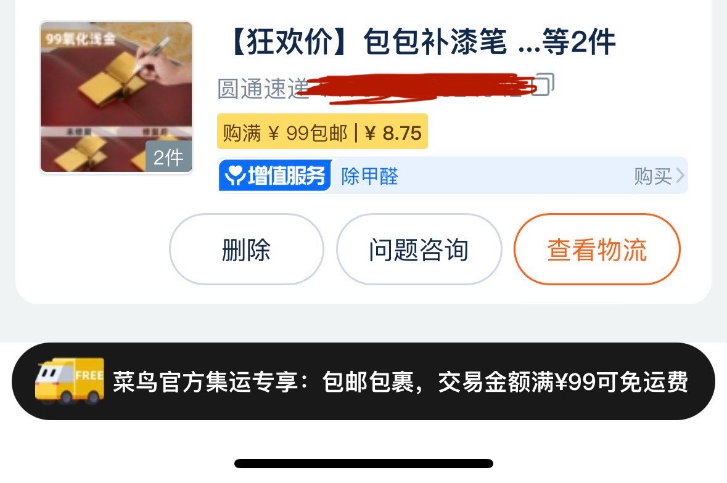727x483 pixels.
Task: Tap the ¥8.75 shipping fee amount
Action: 393,133
